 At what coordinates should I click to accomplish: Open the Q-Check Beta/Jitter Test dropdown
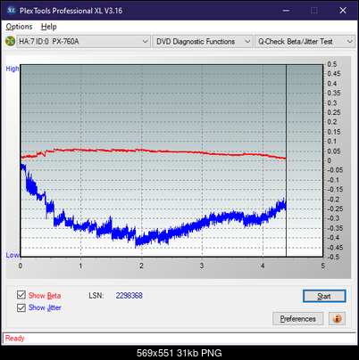click(x=305, y=42)
